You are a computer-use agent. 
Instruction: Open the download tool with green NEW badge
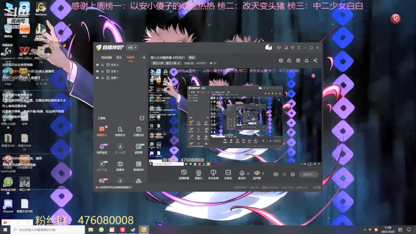102,166
